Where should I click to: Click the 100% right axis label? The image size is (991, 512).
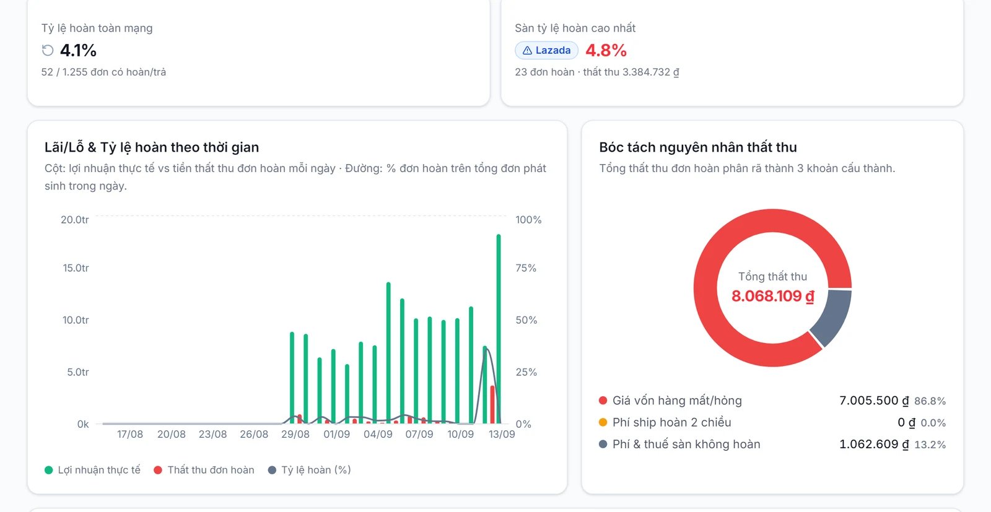[x=528, y=220]
